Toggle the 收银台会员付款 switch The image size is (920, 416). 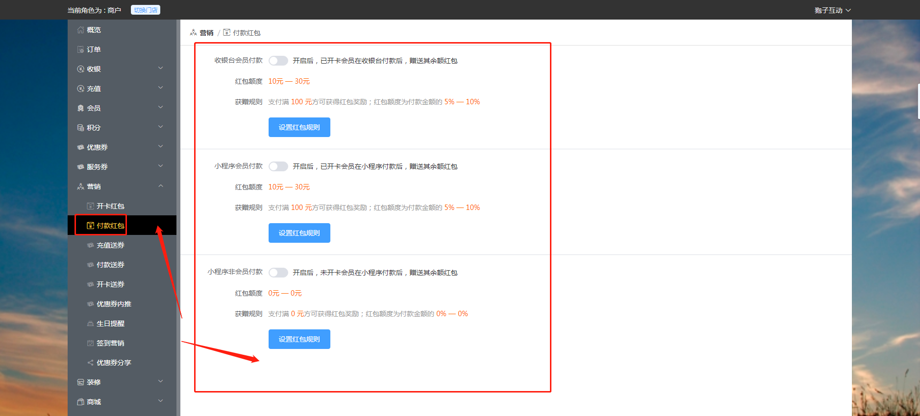click(278, 61)
